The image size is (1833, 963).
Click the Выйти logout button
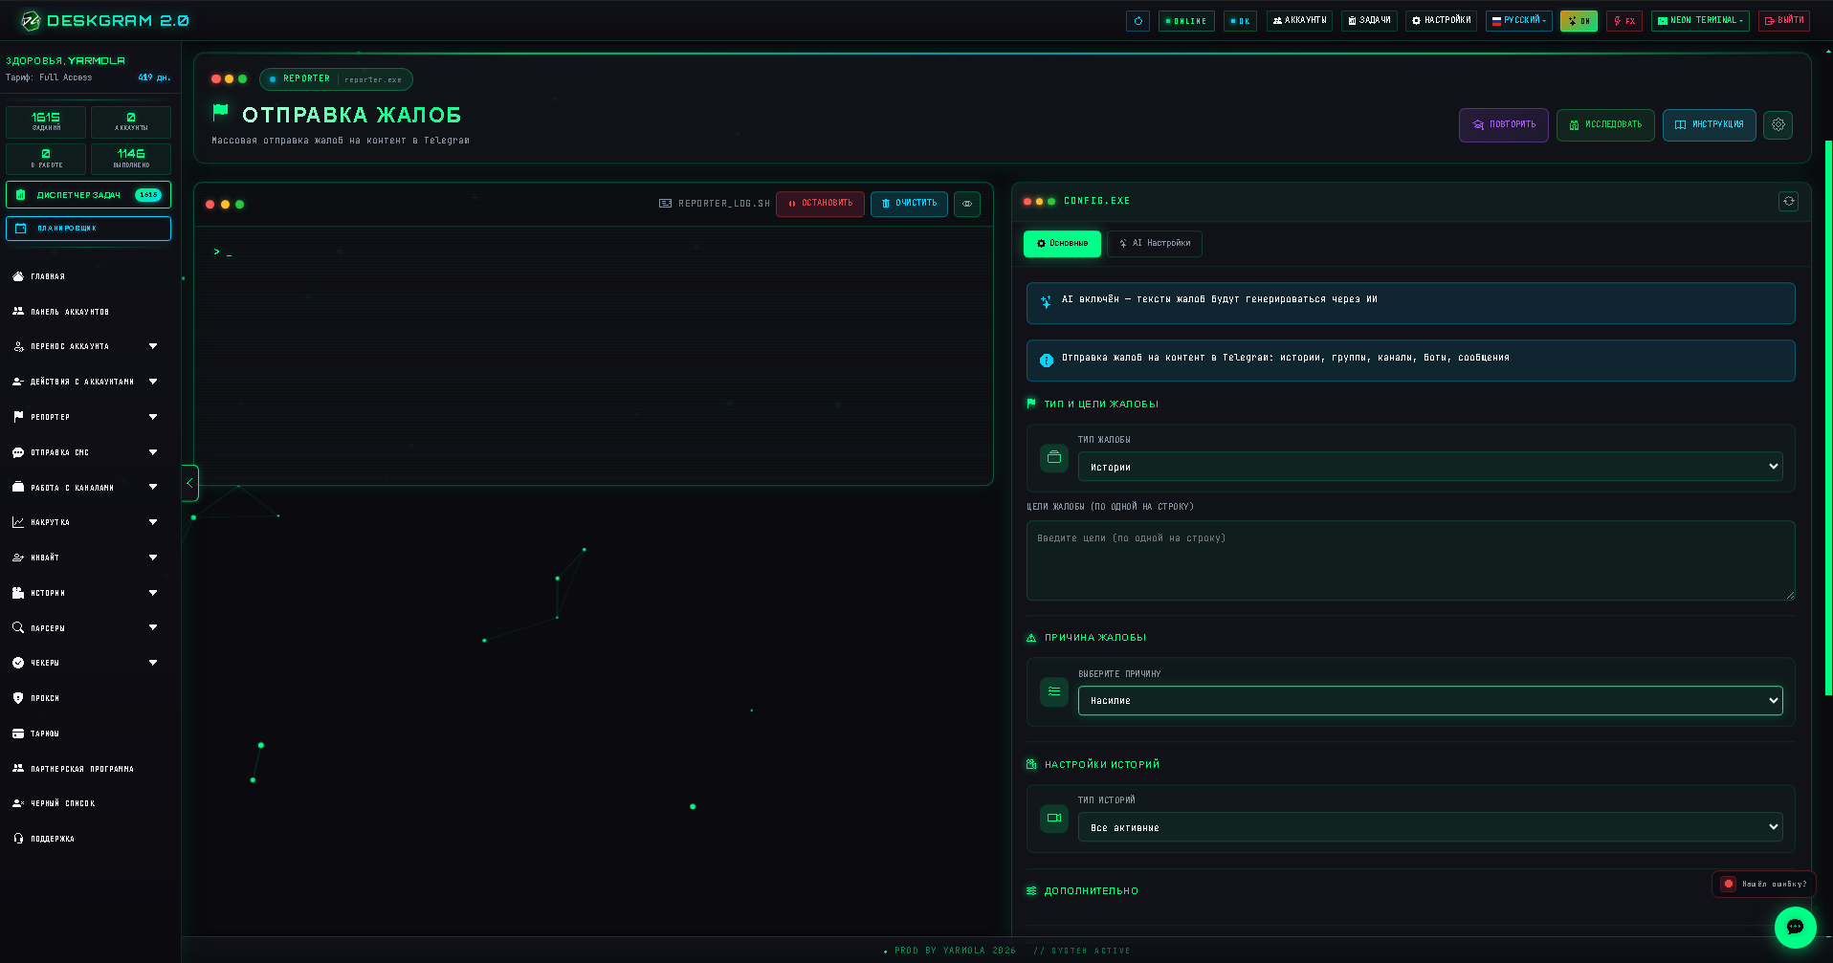pos(1784,20)
